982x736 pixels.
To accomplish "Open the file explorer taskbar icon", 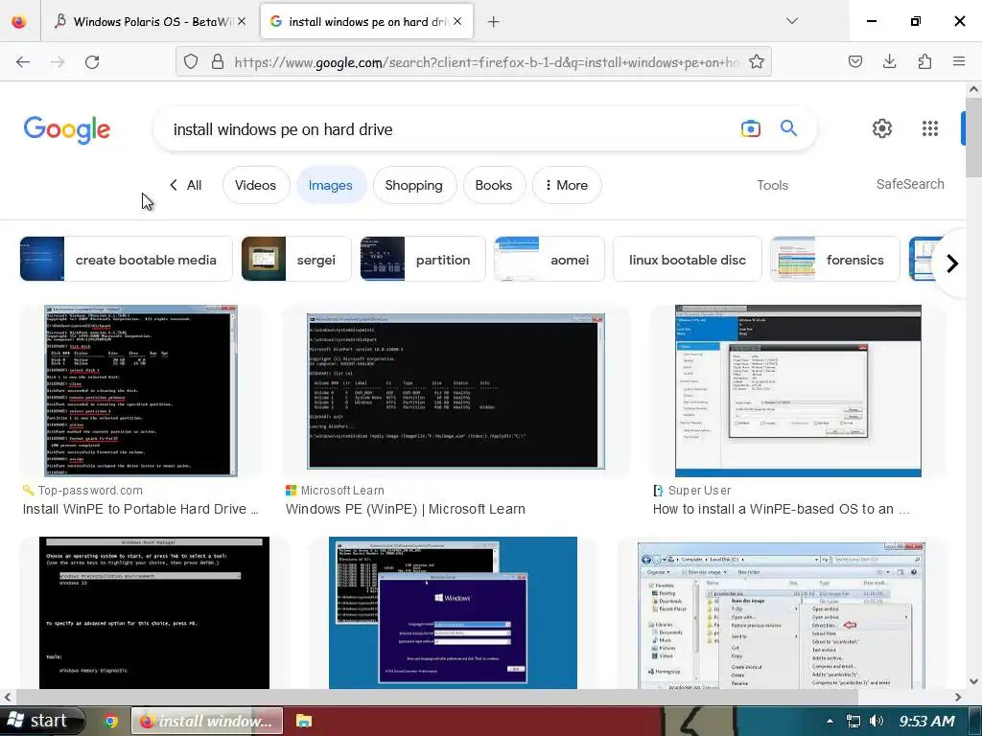I will (304, 721).
